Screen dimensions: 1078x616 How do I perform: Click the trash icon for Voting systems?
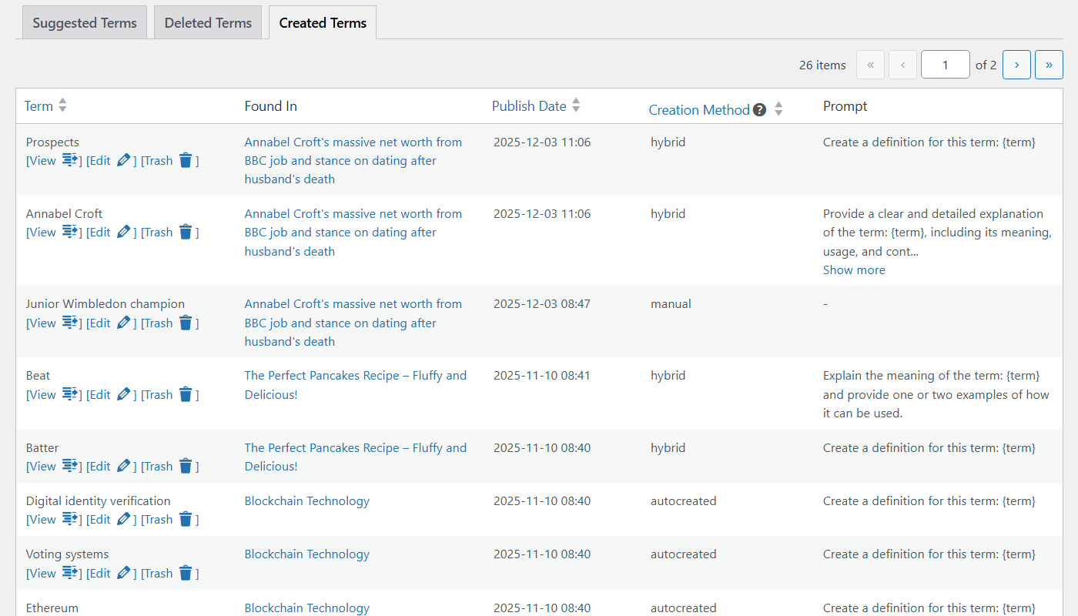tap(186, 573)
